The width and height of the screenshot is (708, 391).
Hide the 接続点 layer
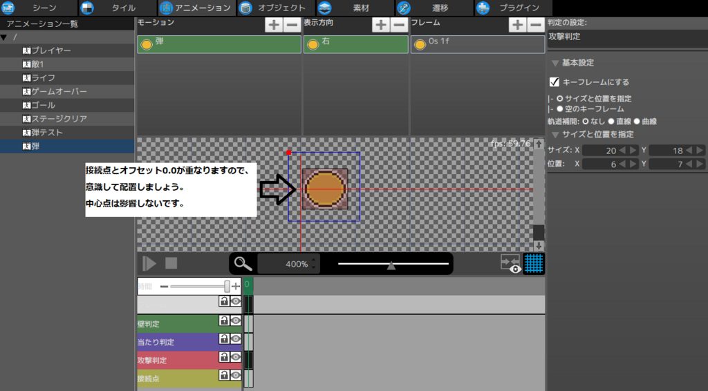[236, 374]
